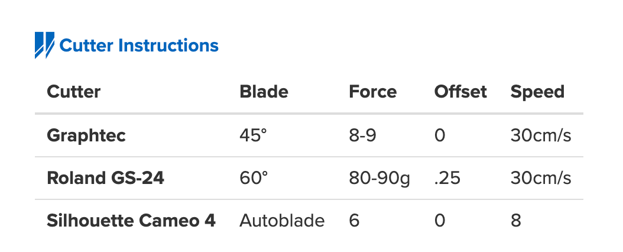
Task: Select the Cutter column header
Action: [74, 92]
